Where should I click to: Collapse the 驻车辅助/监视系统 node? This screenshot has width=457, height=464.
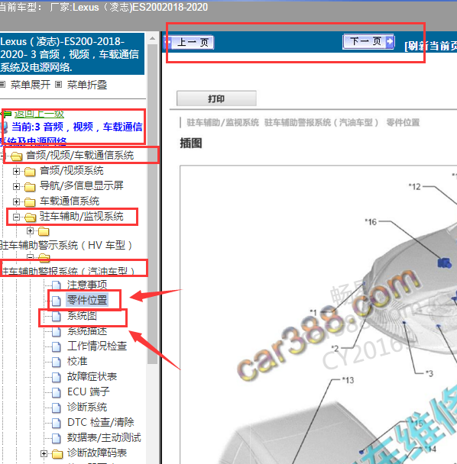[x=16, y=217]
